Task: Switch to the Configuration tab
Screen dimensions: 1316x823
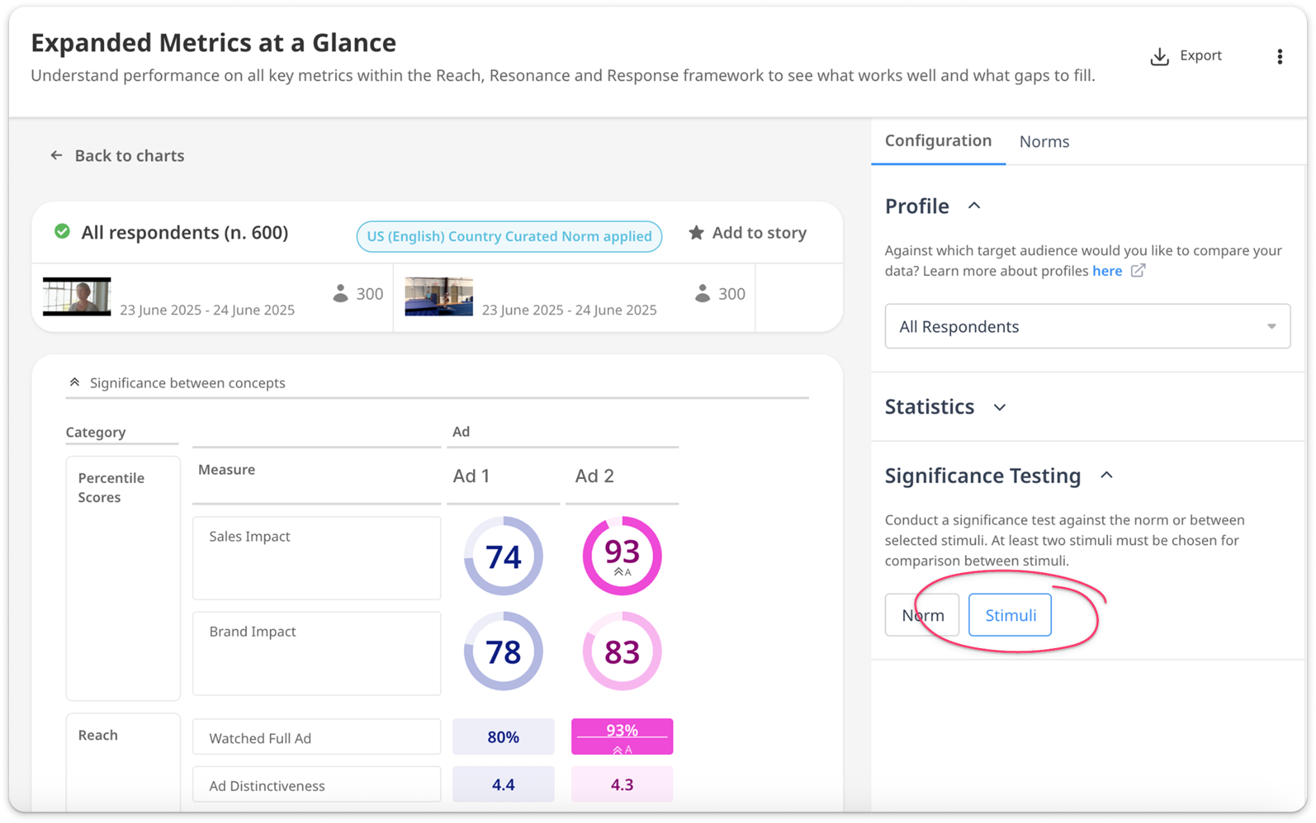Action: point(938,141)
